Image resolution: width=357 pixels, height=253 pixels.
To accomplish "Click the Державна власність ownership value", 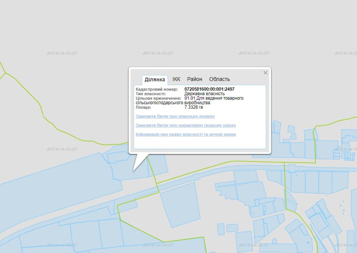I will click(204, 94).
